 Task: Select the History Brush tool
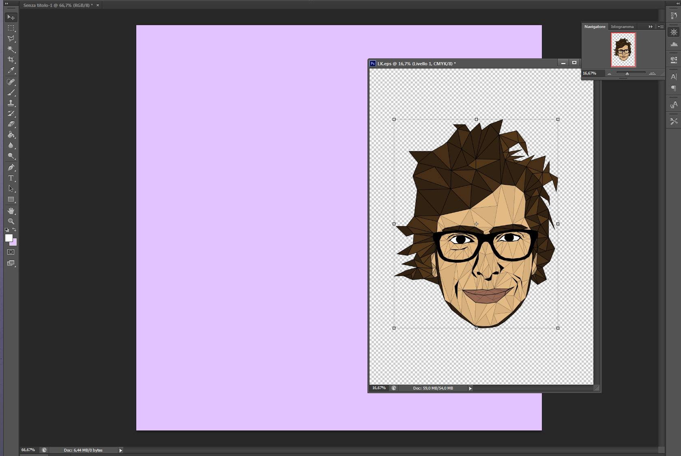click(11, 113)
